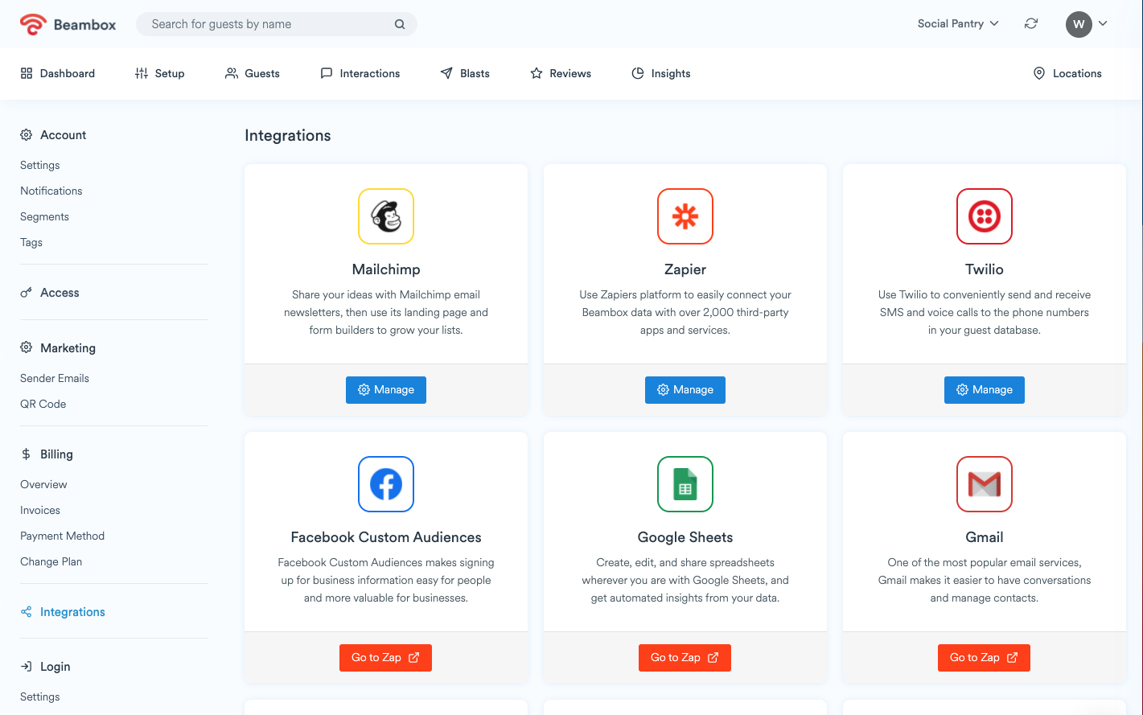Open Tags in sidebar
This screenshot has height=715, width=1143.
tap(31, 242)
